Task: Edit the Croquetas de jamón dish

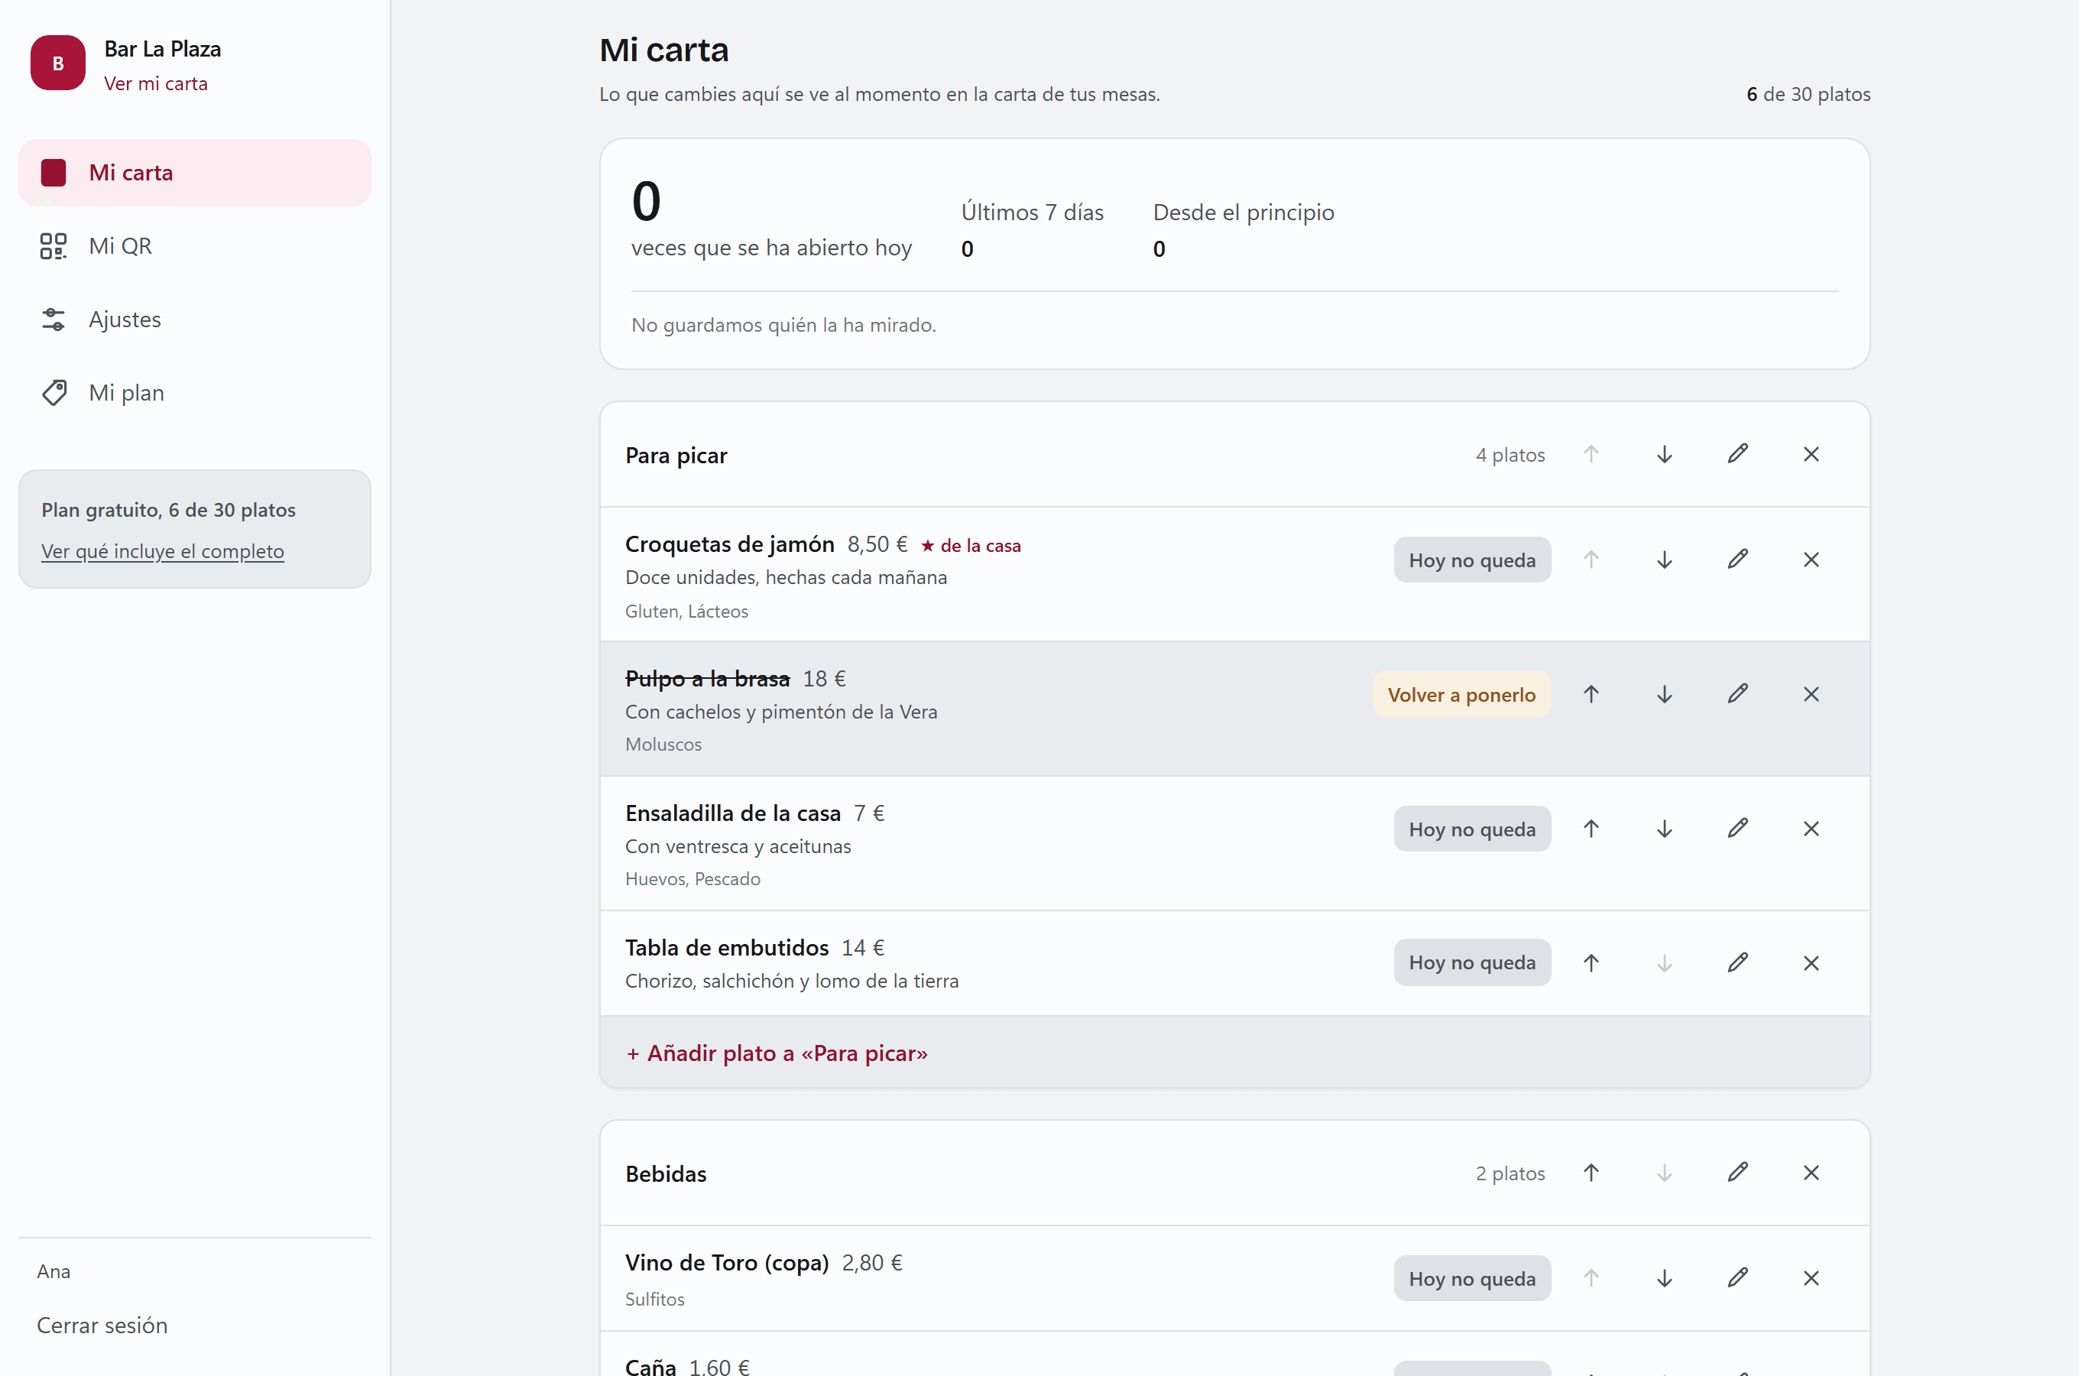Action: tap(1738, 560)
